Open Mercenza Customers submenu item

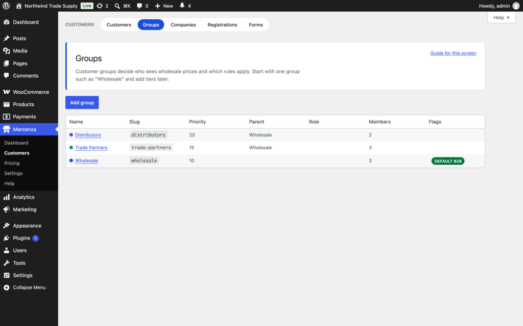(x=17, y=153)
